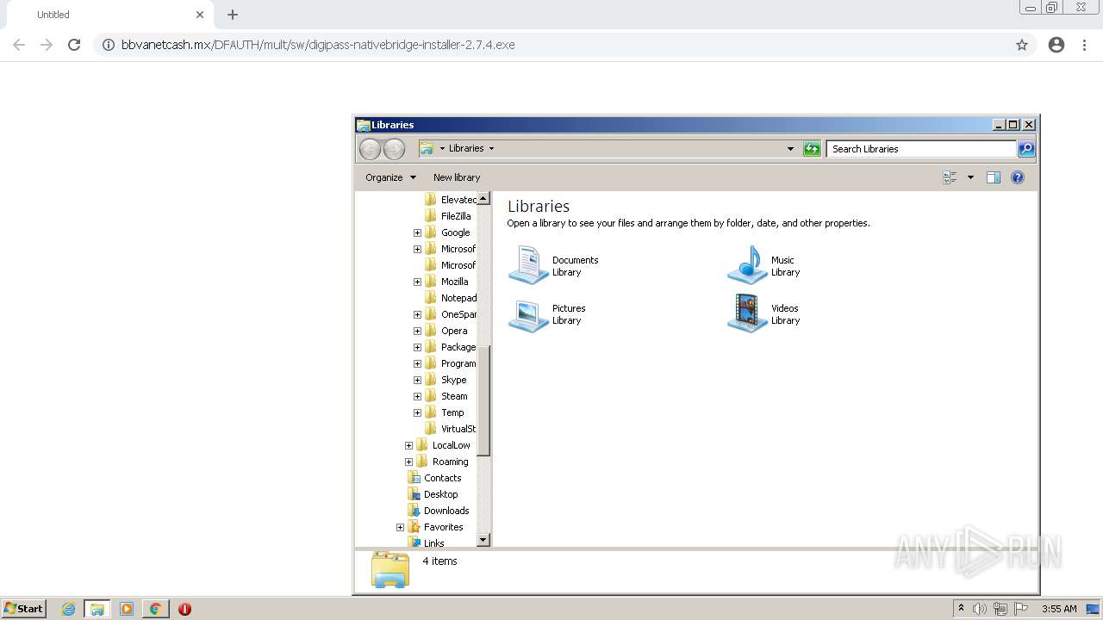Expand the Skype folder node
The image size is (1103, 620).
417,380
